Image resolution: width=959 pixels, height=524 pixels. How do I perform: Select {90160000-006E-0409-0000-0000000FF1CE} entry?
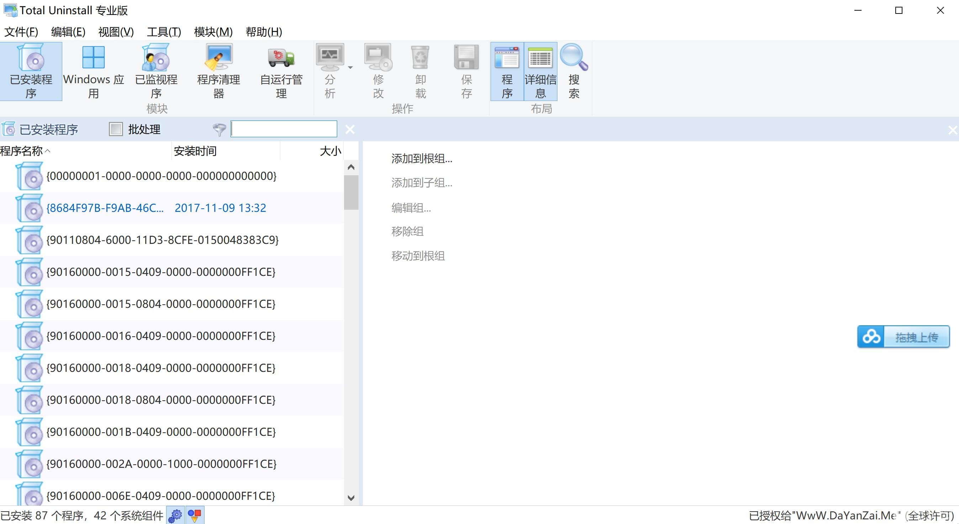tap(171, 493)
